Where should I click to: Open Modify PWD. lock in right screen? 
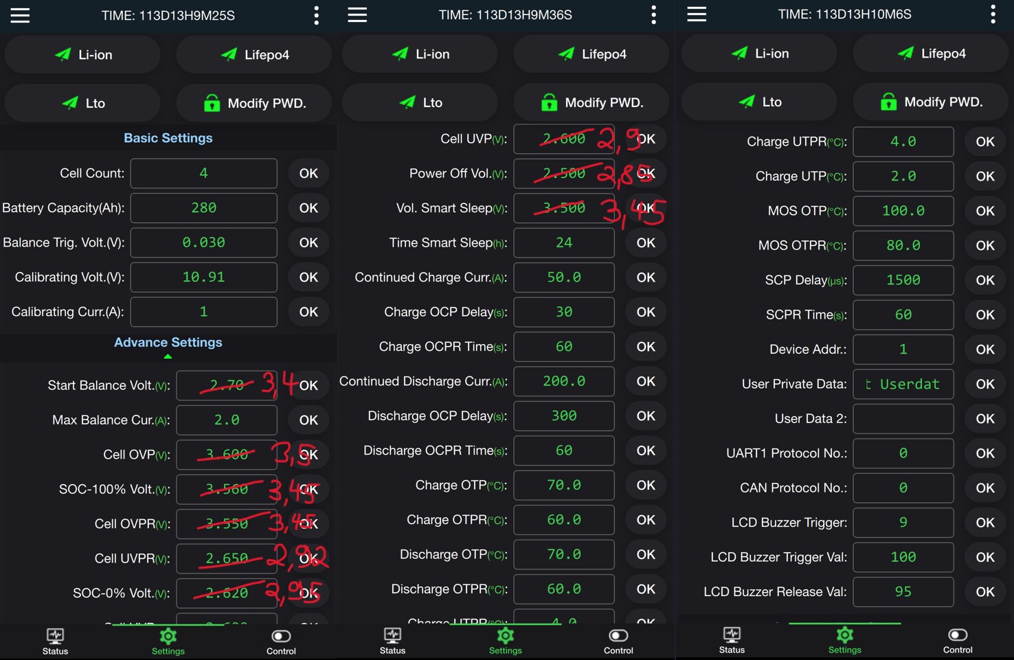tap(931, 102)
